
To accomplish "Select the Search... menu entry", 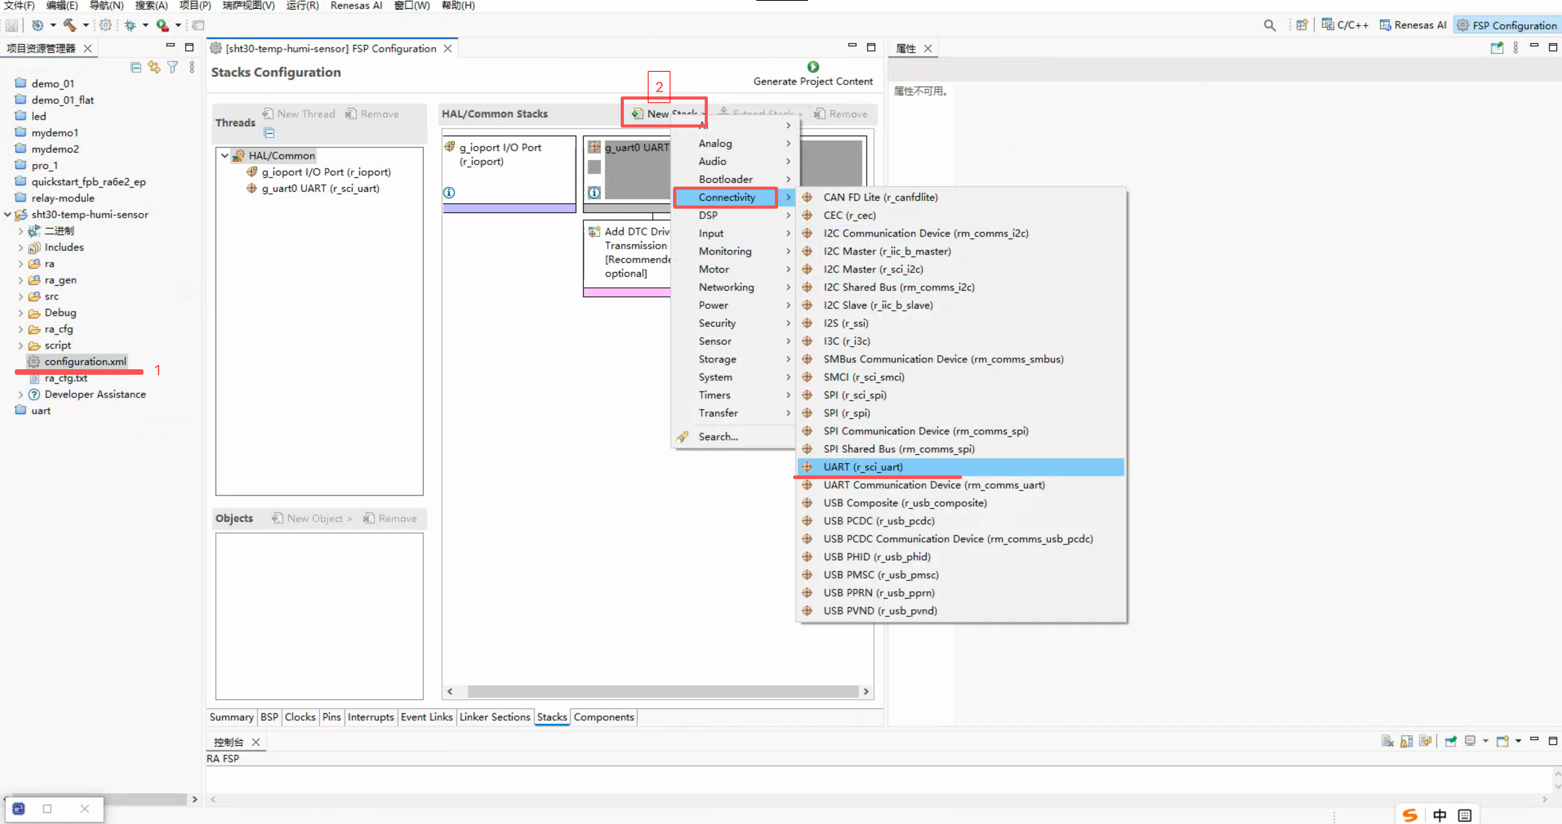I will pos(734,436).
